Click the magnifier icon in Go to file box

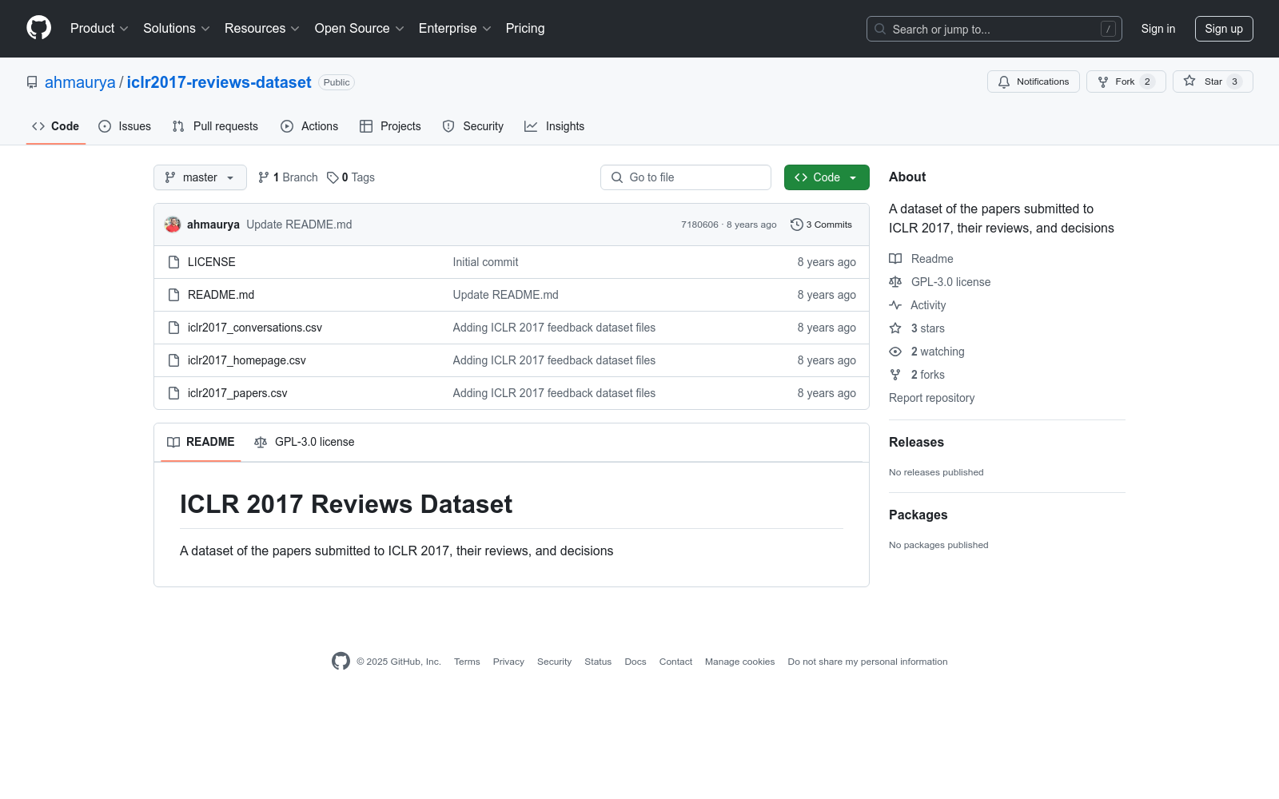click(617, 177)
